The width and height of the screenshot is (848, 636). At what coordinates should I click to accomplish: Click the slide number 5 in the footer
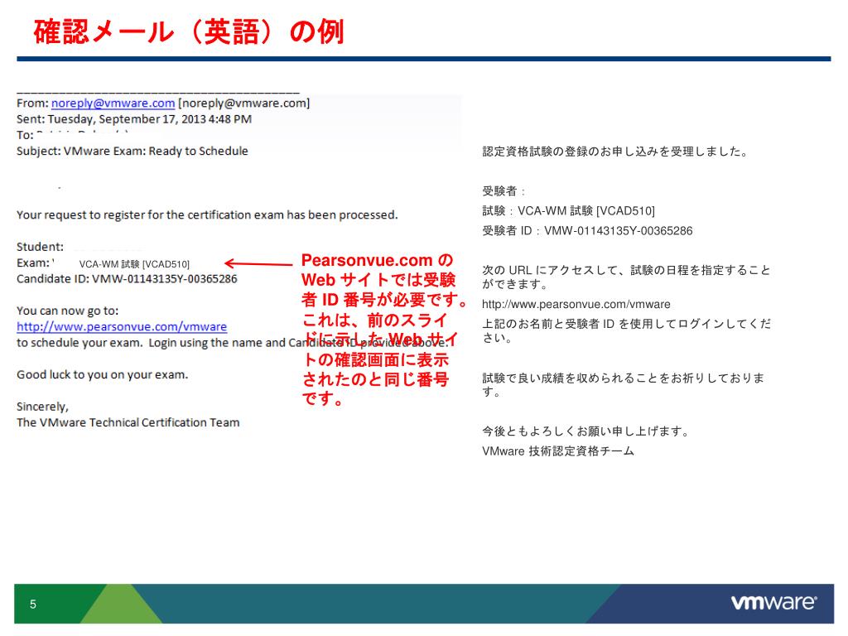[x=33, y=604]
